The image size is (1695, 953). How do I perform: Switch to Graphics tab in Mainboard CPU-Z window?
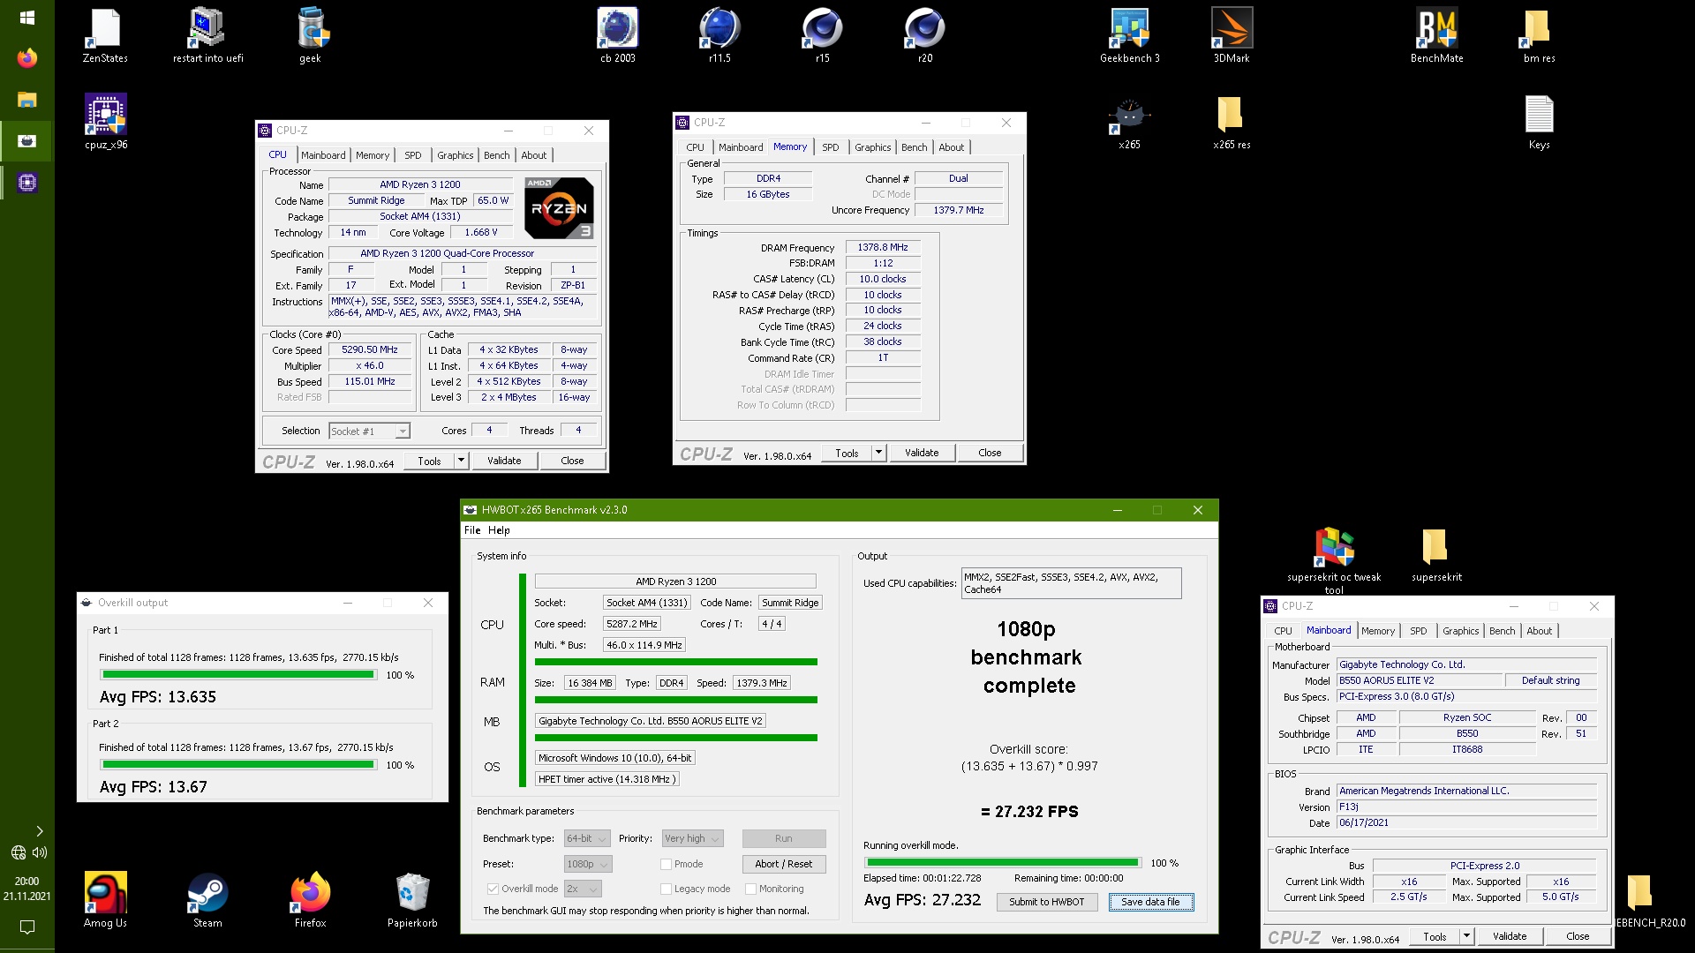(x=1460, y=631)
